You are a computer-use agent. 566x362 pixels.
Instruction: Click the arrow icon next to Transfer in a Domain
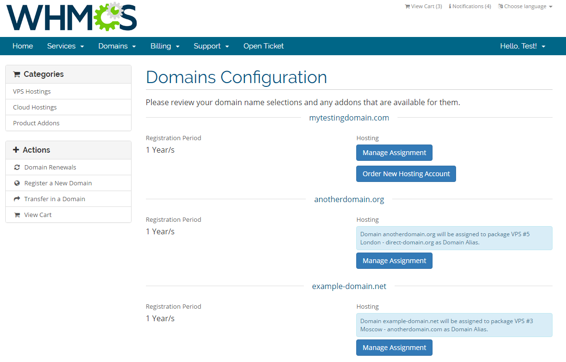[x=17, y=199]
